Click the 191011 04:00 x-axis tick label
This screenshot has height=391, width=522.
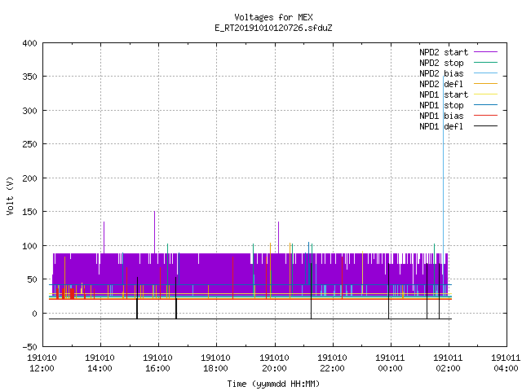(x=506, y=363)
